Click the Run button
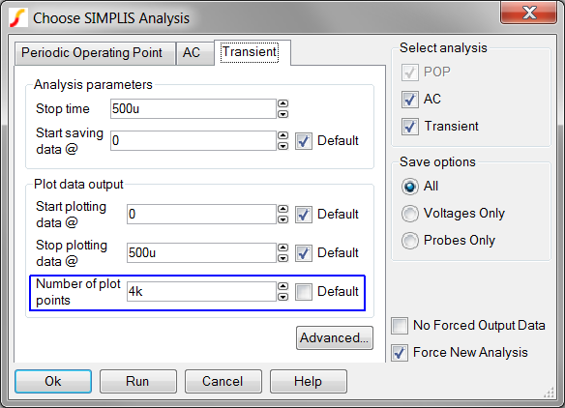The image size is (565, 408). (x=138, y=381)
